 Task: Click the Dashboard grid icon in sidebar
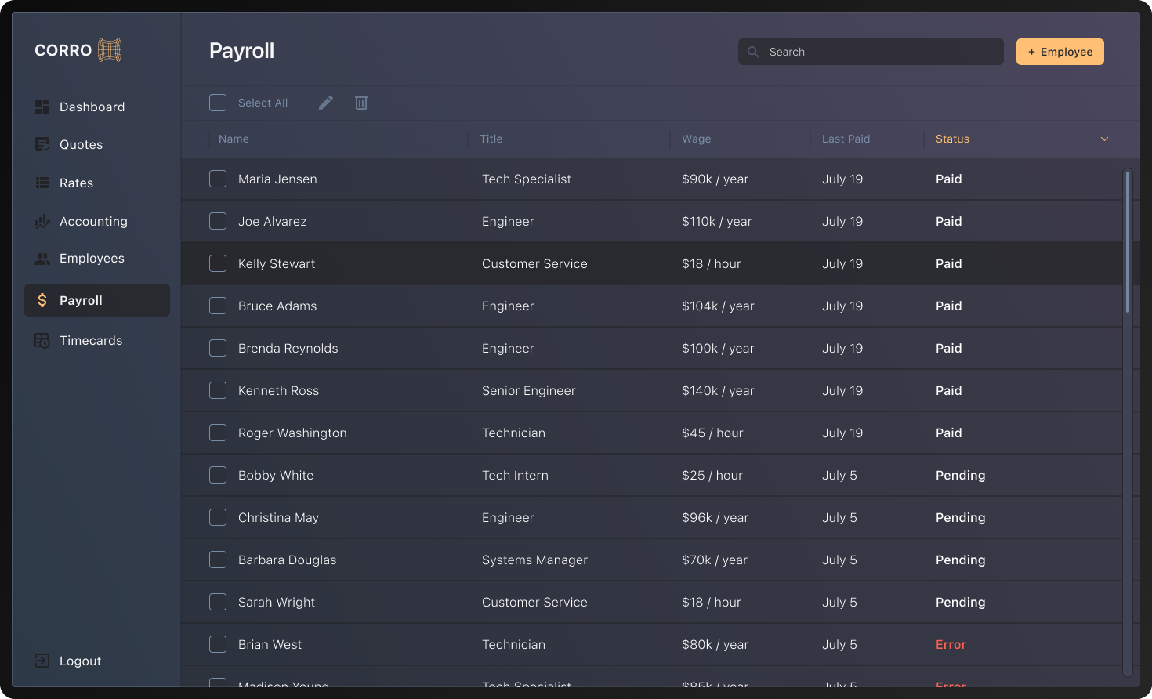click(42, 107)
